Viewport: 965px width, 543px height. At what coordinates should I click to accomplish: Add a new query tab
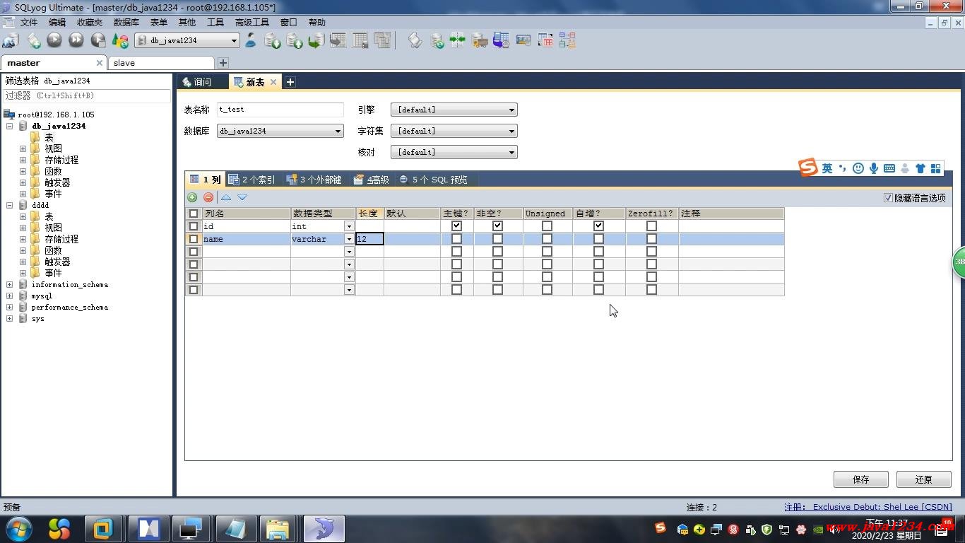(x=290, y=82)
